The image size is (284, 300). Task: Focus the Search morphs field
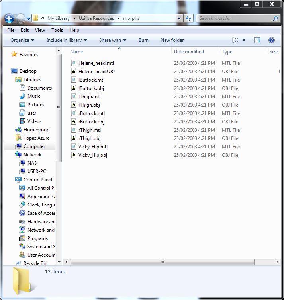[x=238, y=18]
